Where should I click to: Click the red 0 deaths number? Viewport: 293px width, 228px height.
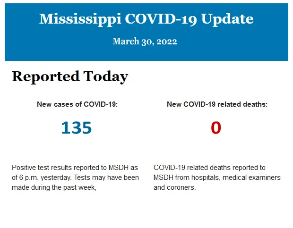216,127
